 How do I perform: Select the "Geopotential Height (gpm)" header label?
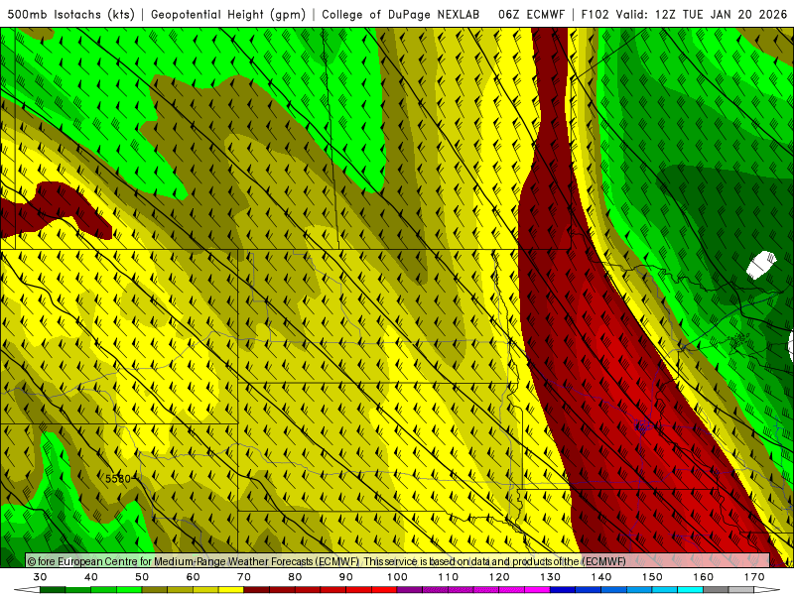point(228,14)
